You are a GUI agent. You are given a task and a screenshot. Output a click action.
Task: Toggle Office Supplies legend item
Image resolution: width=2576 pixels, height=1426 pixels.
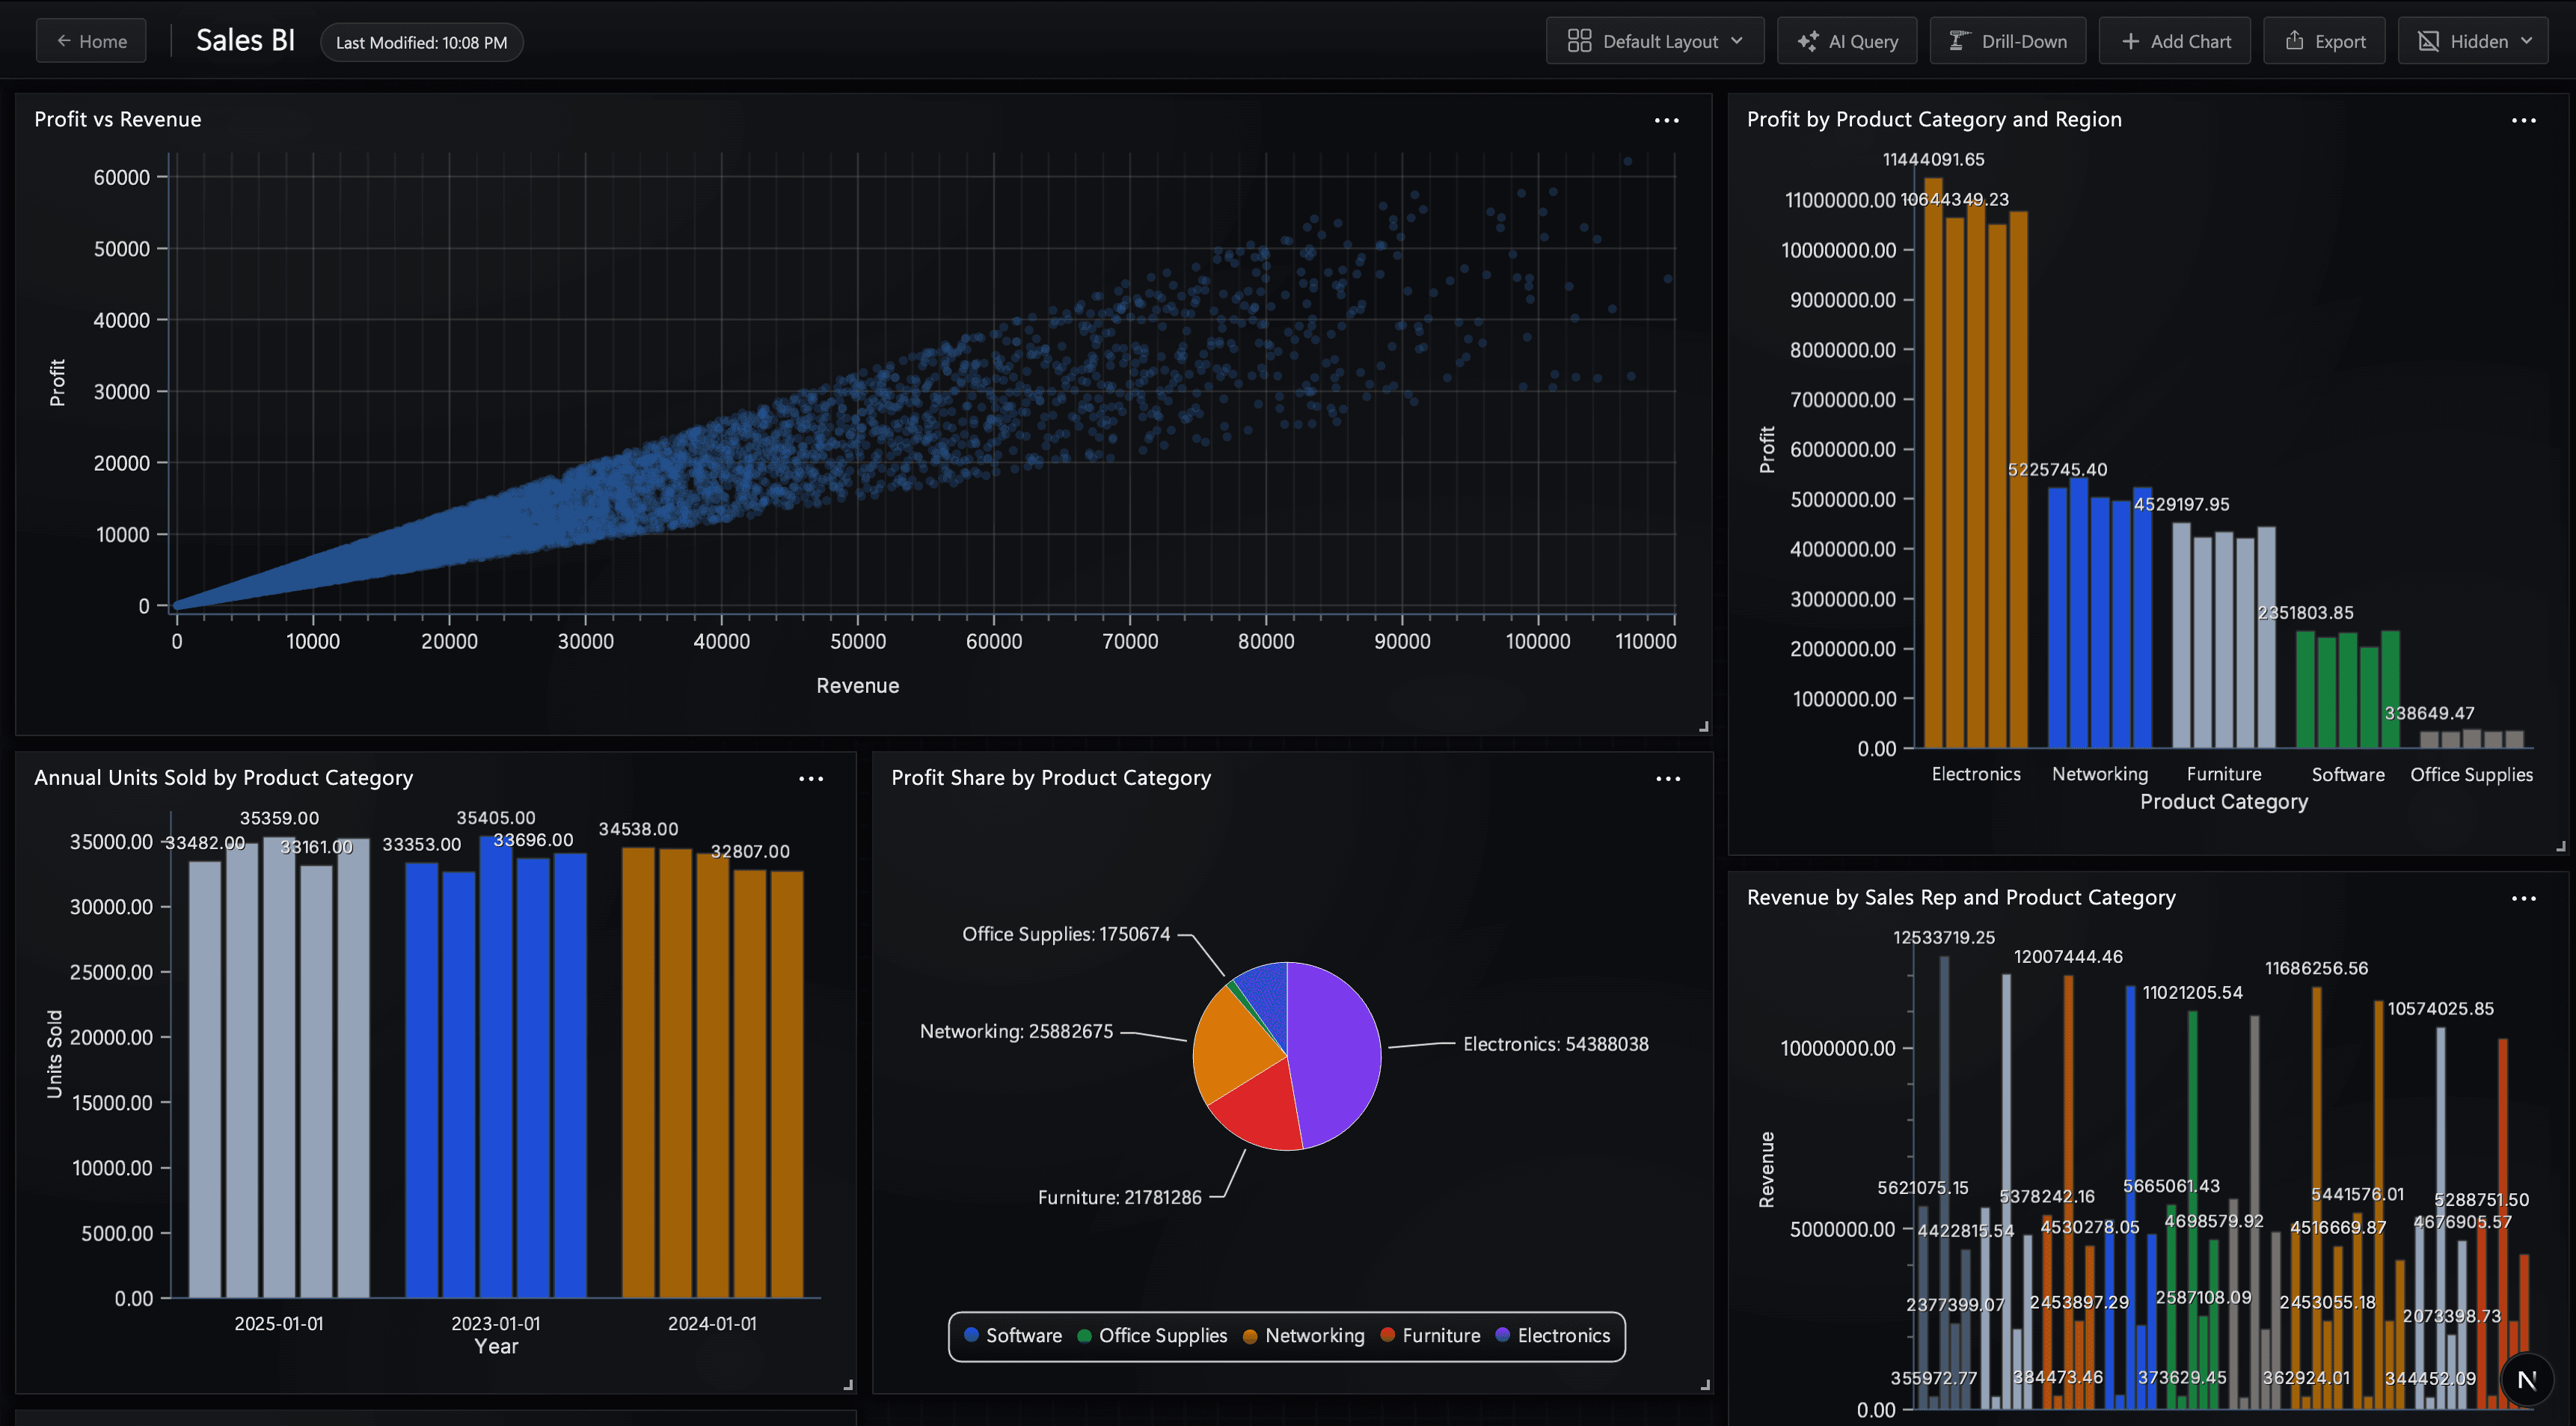pos(1152,1336)
